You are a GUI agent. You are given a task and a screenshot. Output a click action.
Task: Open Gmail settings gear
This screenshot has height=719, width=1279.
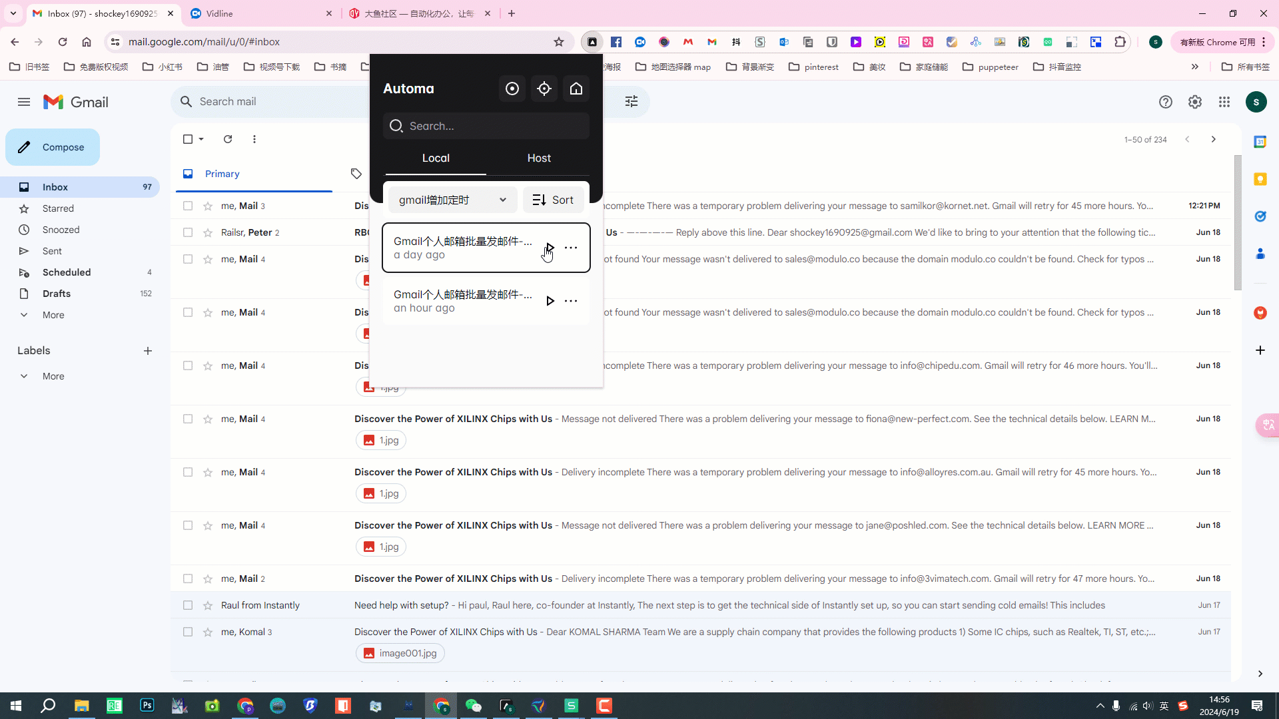[1194, 102]
